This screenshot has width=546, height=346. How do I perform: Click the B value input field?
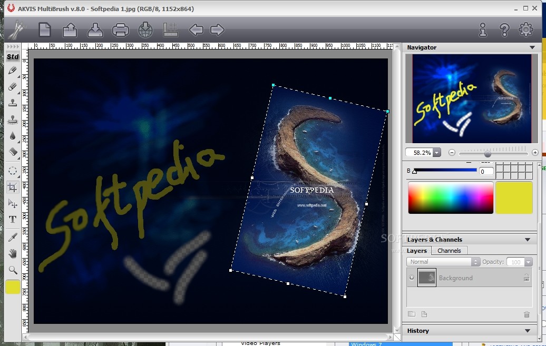pyautogui.click(x=486, y=171)
